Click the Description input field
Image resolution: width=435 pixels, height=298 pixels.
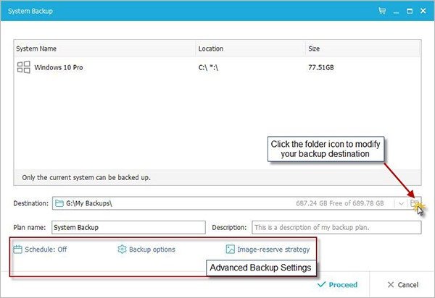336,227
